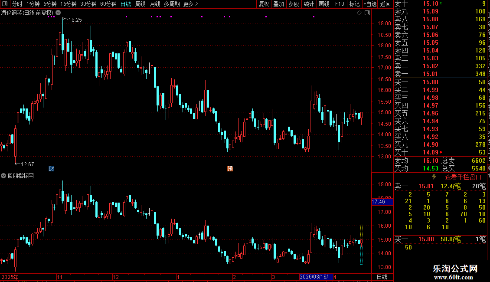Click the 卖十 price 15.10
This screenshot has height=282, width=490.
tap(430, 3)
